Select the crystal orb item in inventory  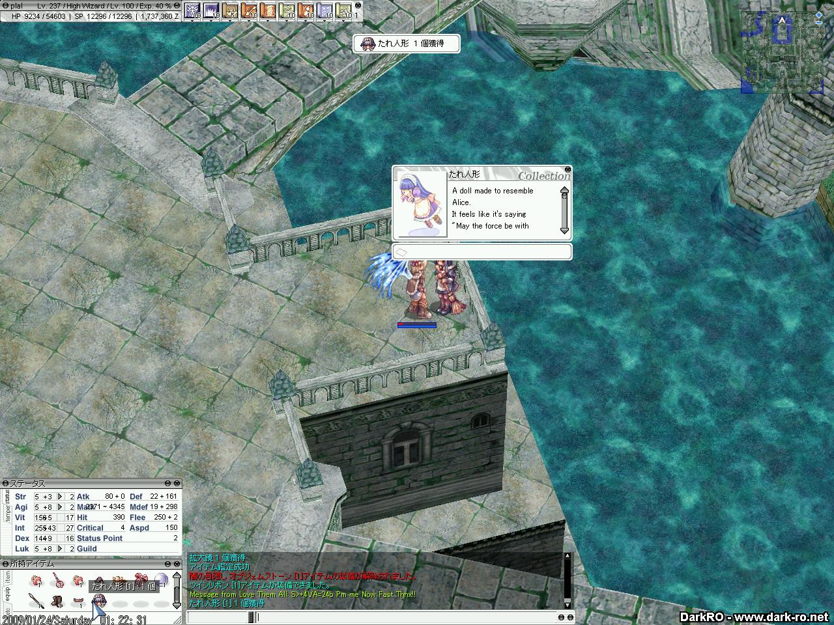pos(160,579)
